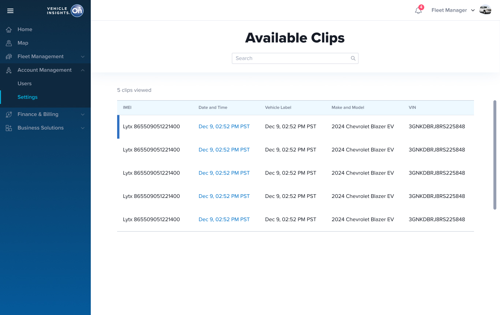Go to Users under Account Management
500x315 pixels.
(x=25, y=83)
